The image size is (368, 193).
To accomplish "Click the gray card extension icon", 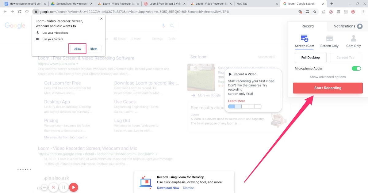I will coord(338,12).
